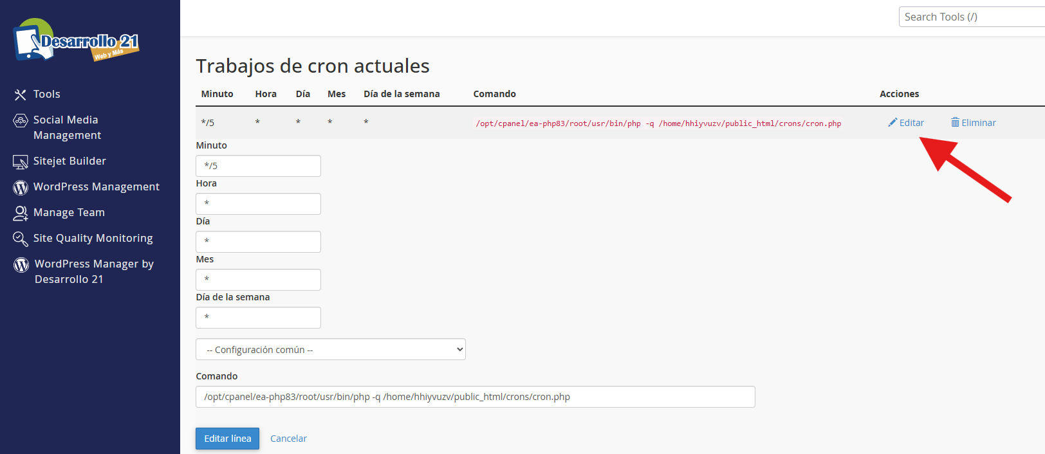Click the Site Quality Monitoring magnifier icon

click(21, 239)
